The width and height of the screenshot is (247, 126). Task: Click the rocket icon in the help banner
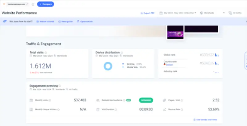tap(5, 21)
